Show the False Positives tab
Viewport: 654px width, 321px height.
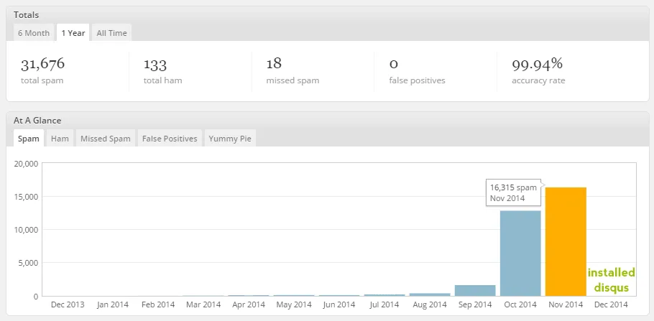(170, 139)
